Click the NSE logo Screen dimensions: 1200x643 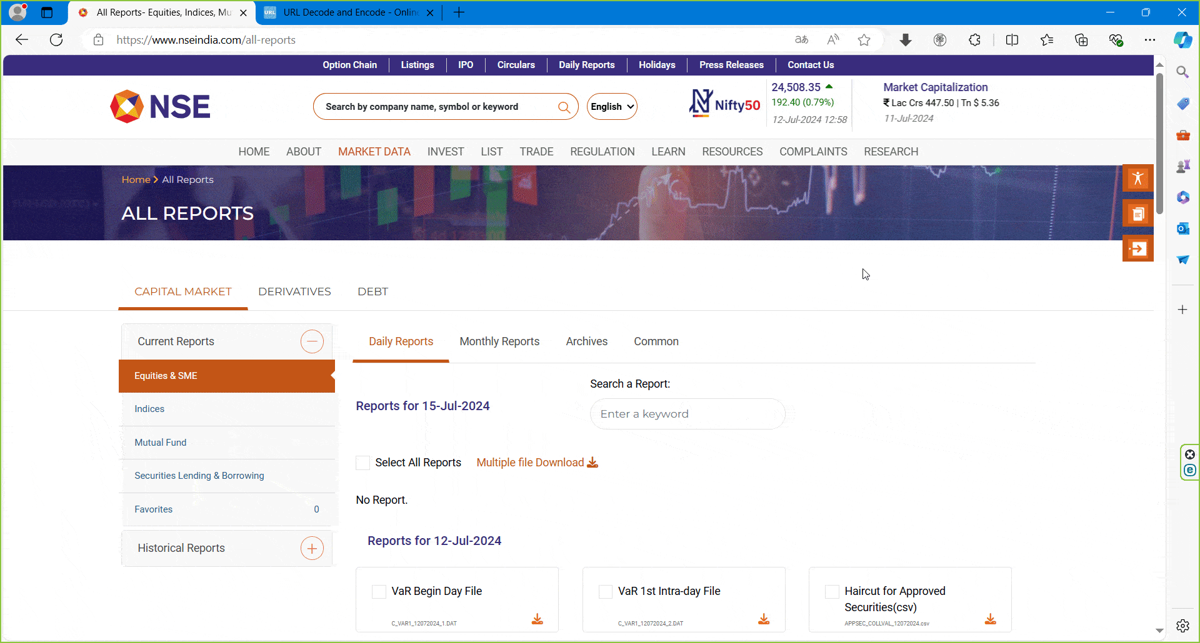coord(160,106)
